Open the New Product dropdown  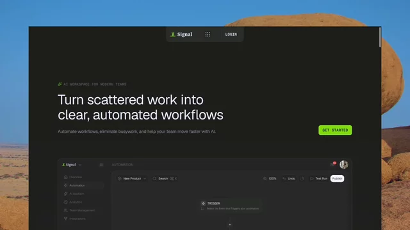pyautogui.click(x=132, y=179)
